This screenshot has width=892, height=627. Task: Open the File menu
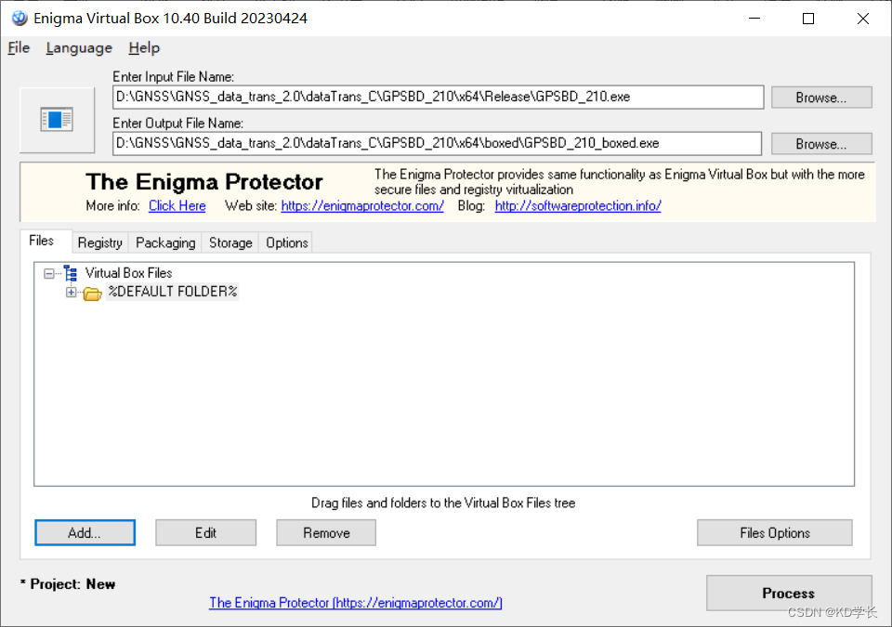click(x=17, y=47)
